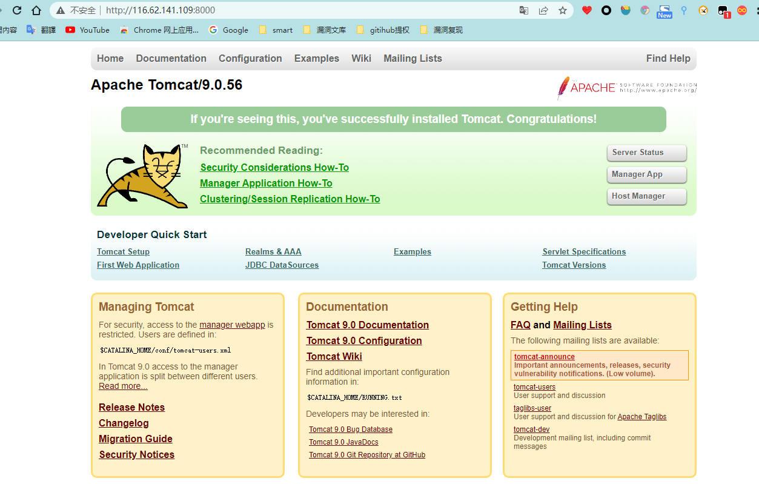
Task: Open Clustering/Session Replication How-To link
Action: (x=290, y=199)
